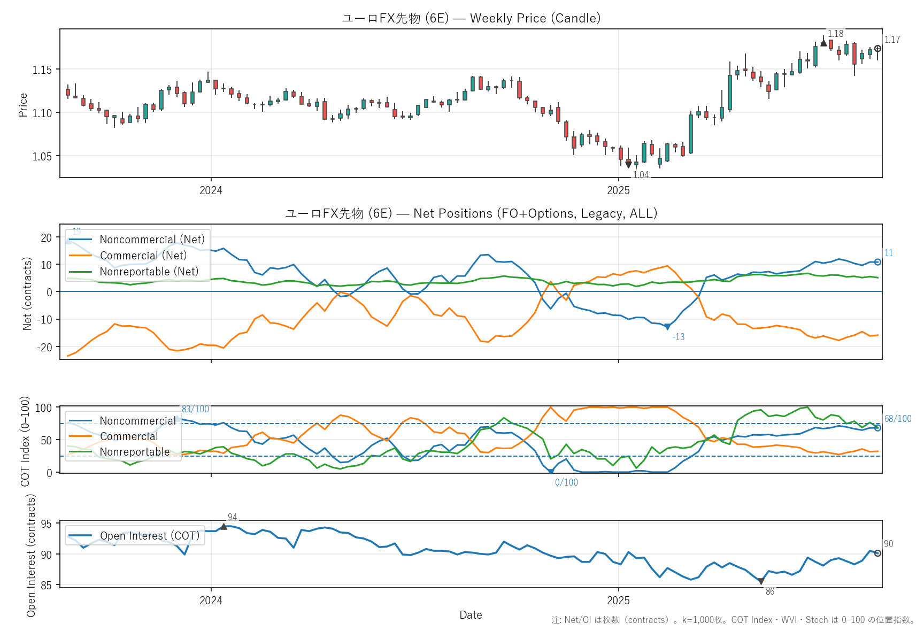Click the -13 net position low marker
The width and height of the screenshot is (924, 631).
pyautogui.click(x=667, y=327)
